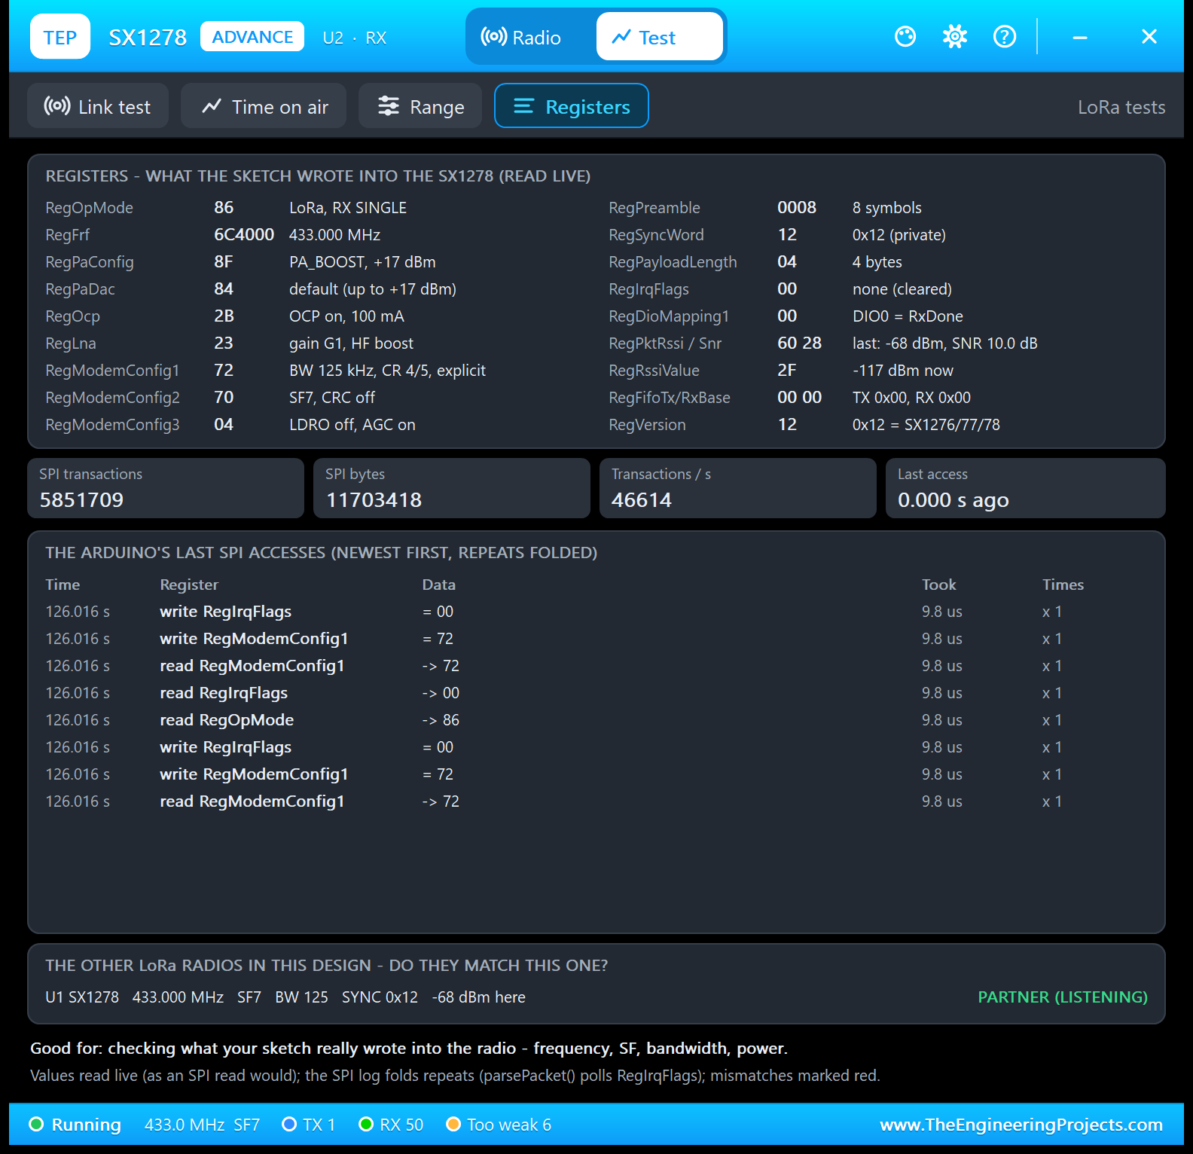The width and height of the screenshot is (1193, 1154).
Task: Open the Link test tab
Action: [98, 106]
